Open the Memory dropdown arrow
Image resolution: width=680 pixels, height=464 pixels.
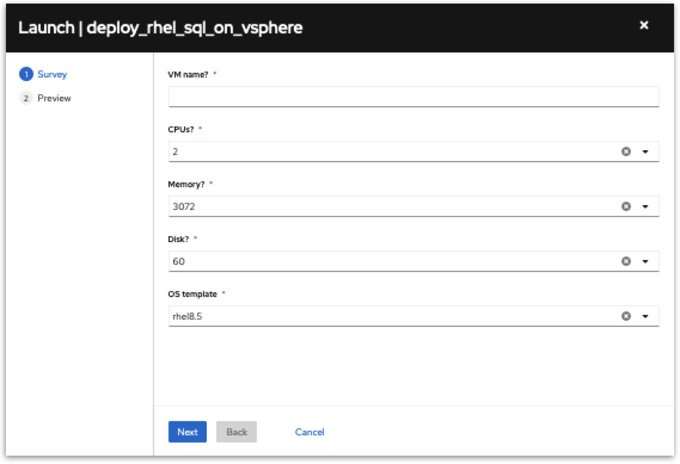(x=645, y=206)
